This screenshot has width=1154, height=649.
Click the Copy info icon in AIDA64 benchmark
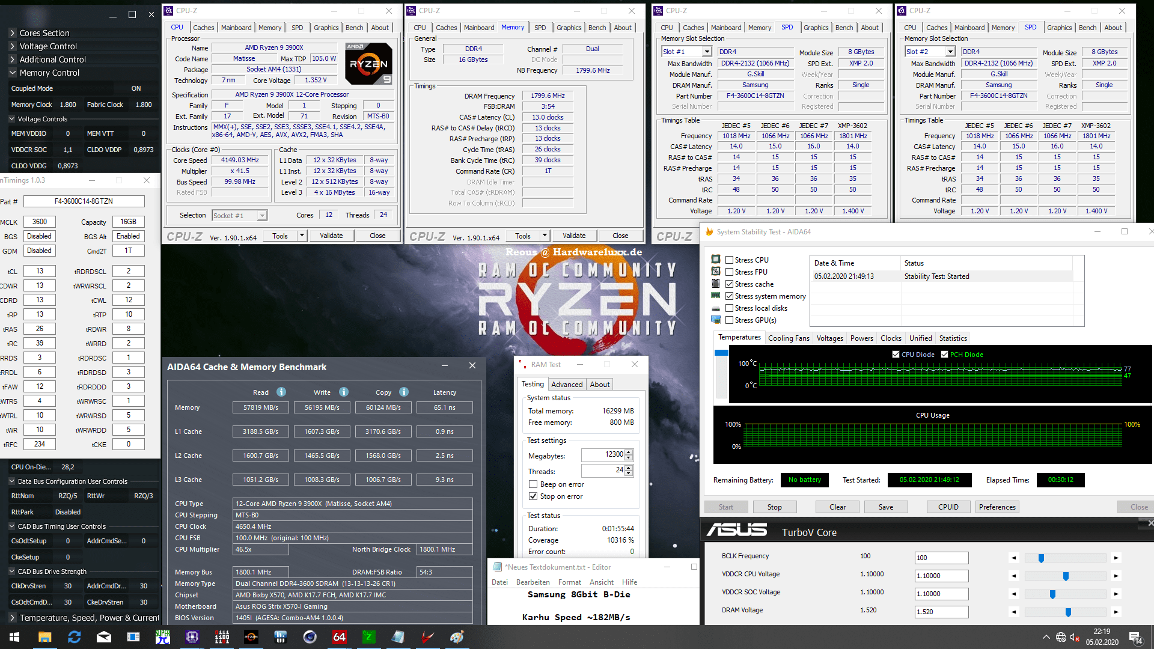click(404, 392)
